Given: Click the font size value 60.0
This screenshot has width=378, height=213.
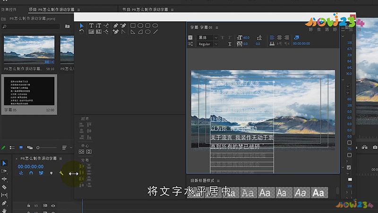Looking at the screenshot, I should pos(246,37).
